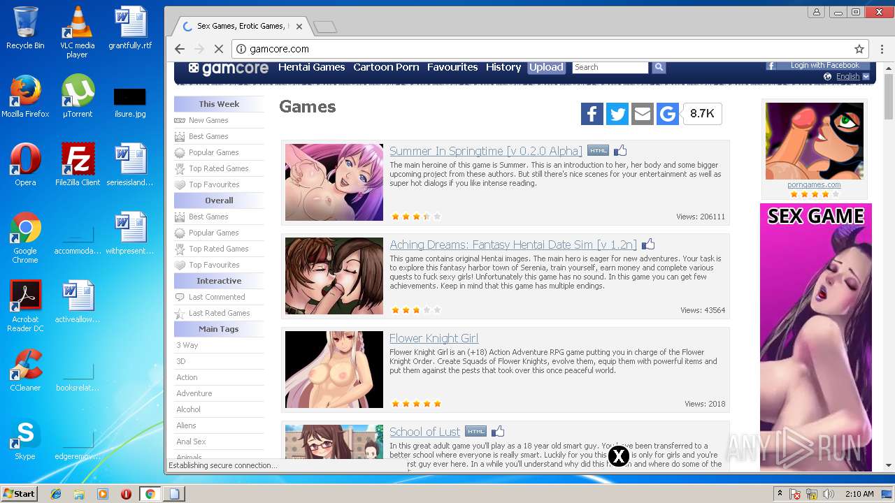The image size is (895, 503).
Task: Open Chrome's three-dot menu
Action: (880, 49)
